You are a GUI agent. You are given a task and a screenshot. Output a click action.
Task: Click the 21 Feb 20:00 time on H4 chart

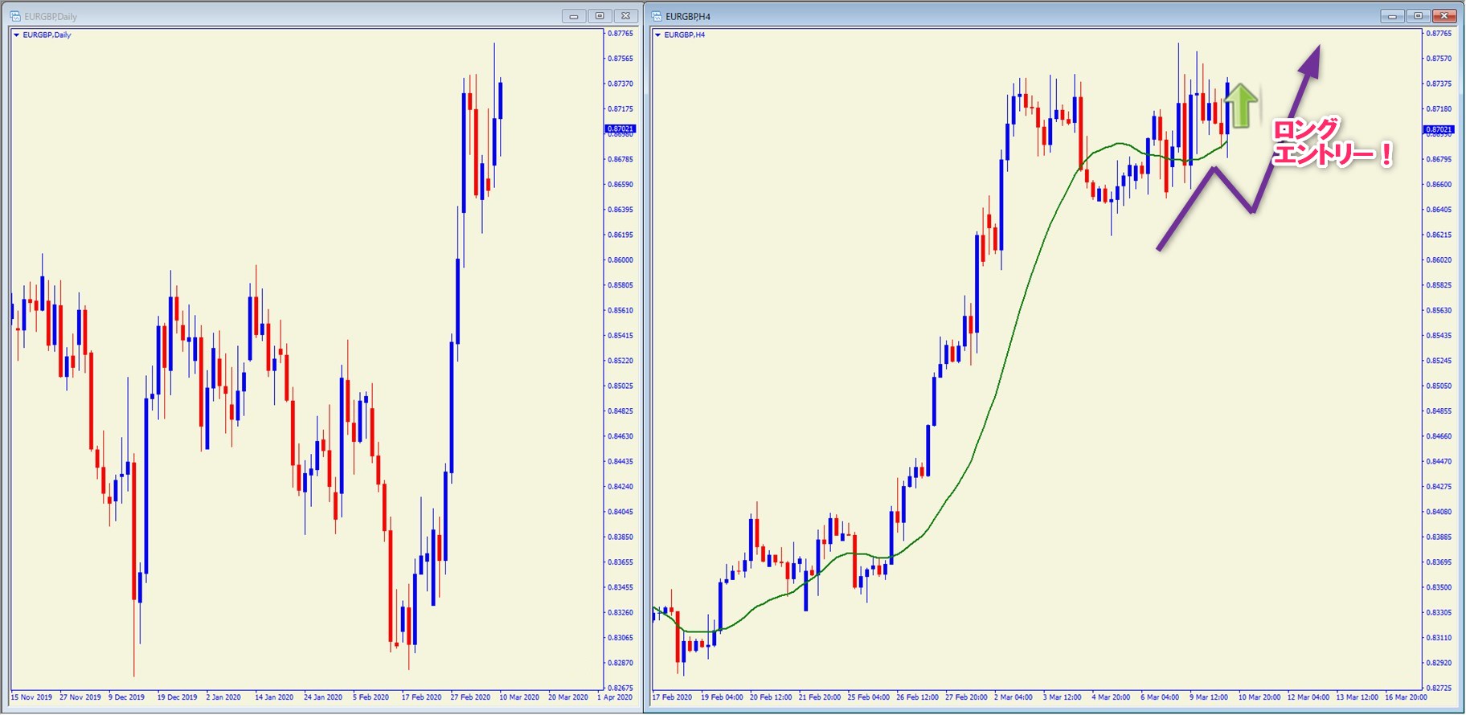click(x=820, y=697)
